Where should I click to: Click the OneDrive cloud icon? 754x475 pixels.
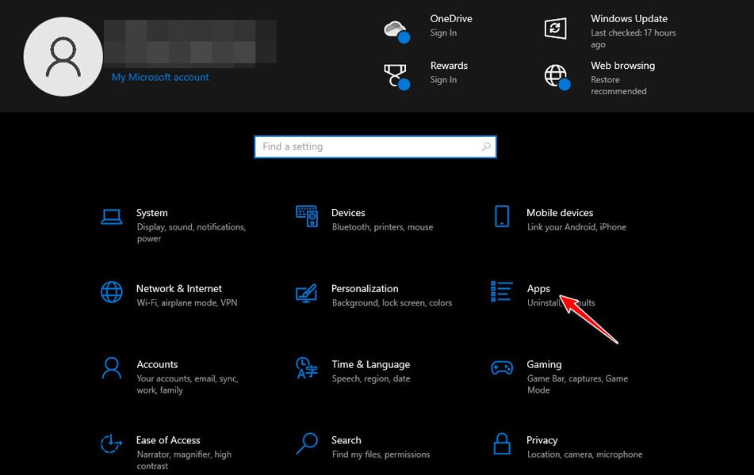[396, 30]
